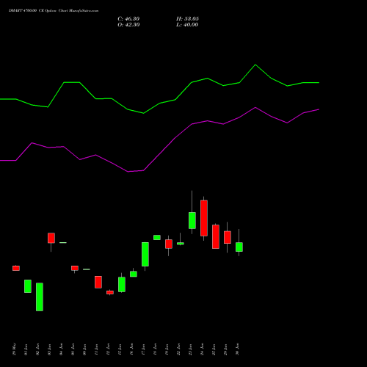Viewport: 367px width, 367px height.
Task: Click the 22 Jun date label
Action: pos(178,349)
